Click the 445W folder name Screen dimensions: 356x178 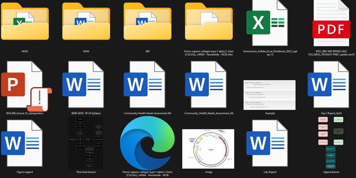(86, 51)
